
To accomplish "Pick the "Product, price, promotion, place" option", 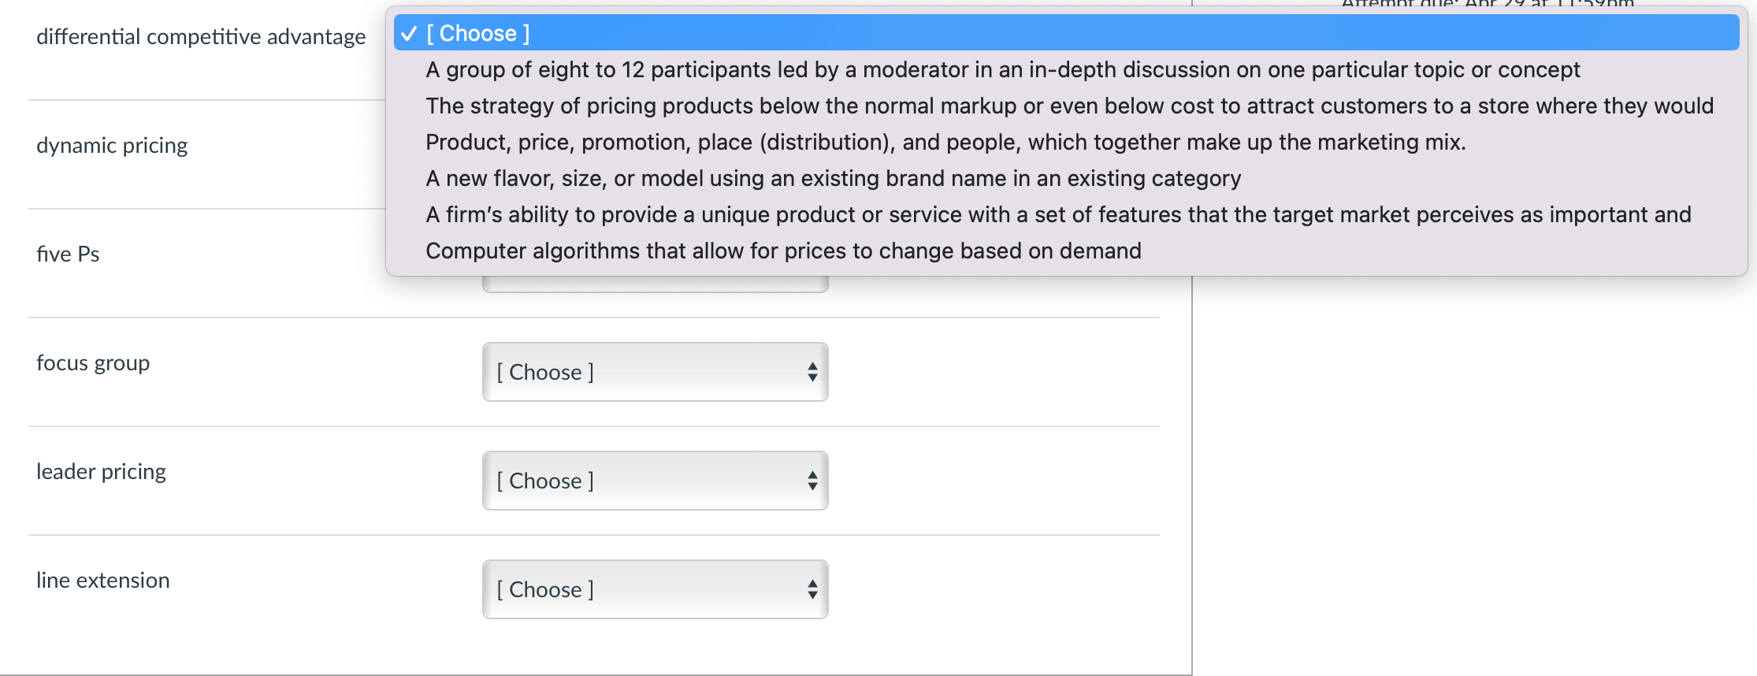I will coord(945,142).
